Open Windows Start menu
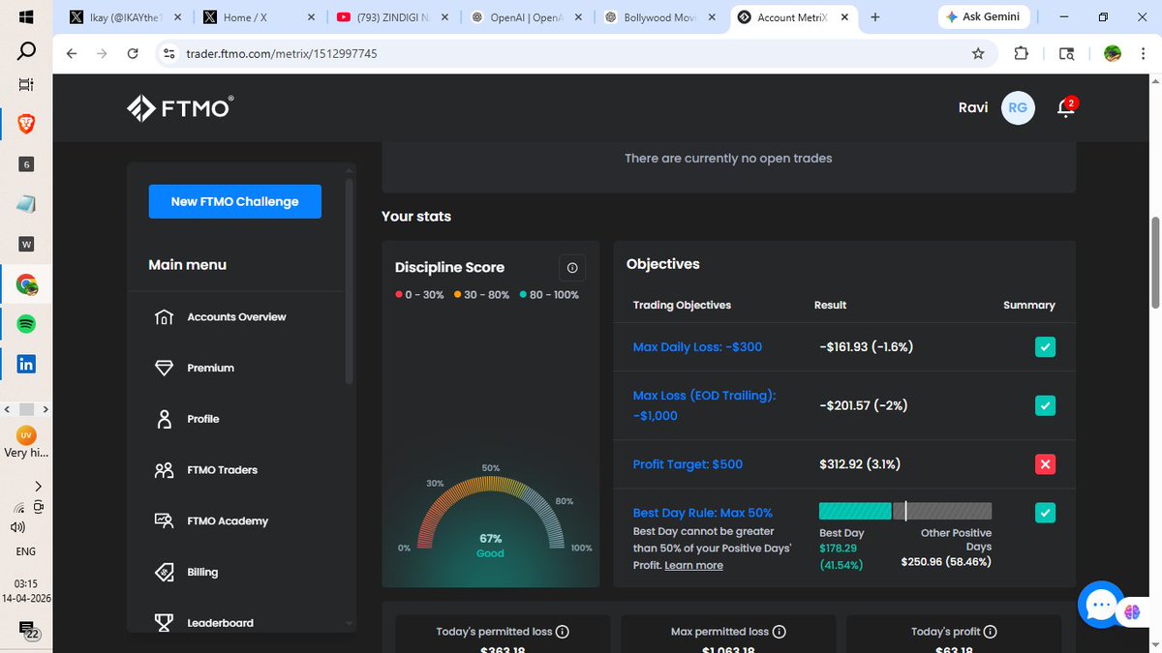The image size is (1162, 653). click(26, 16)
